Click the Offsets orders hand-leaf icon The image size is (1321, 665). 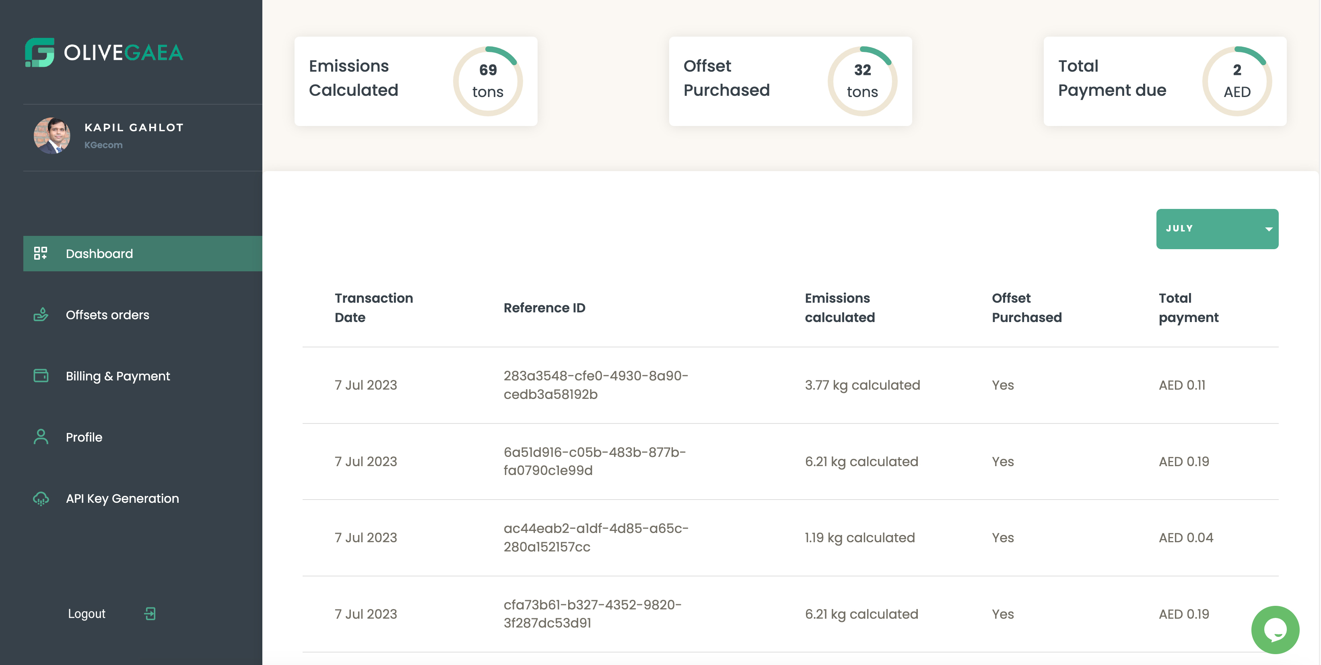[x=41, y=314]
